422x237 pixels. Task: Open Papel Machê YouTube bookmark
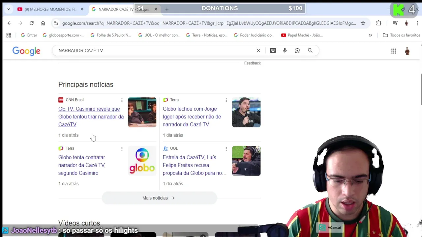(x=302, y=35)
